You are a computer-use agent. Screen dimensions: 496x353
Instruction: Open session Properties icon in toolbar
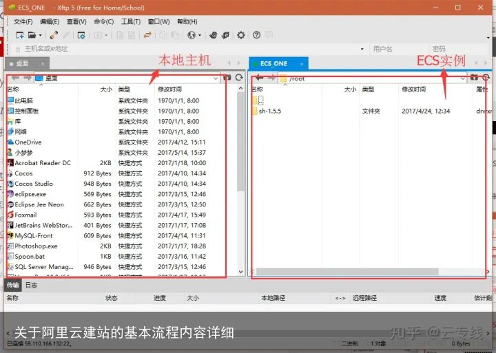point(81,35)
